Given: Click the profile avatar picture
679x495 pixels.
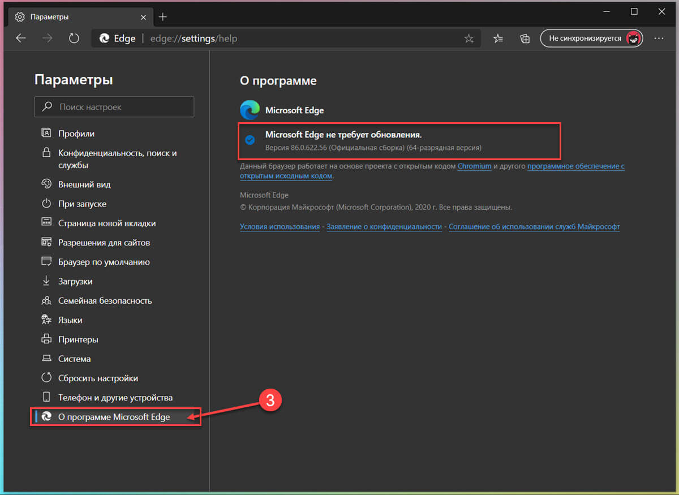Looking at the screenshot, I should click(633, 38).
